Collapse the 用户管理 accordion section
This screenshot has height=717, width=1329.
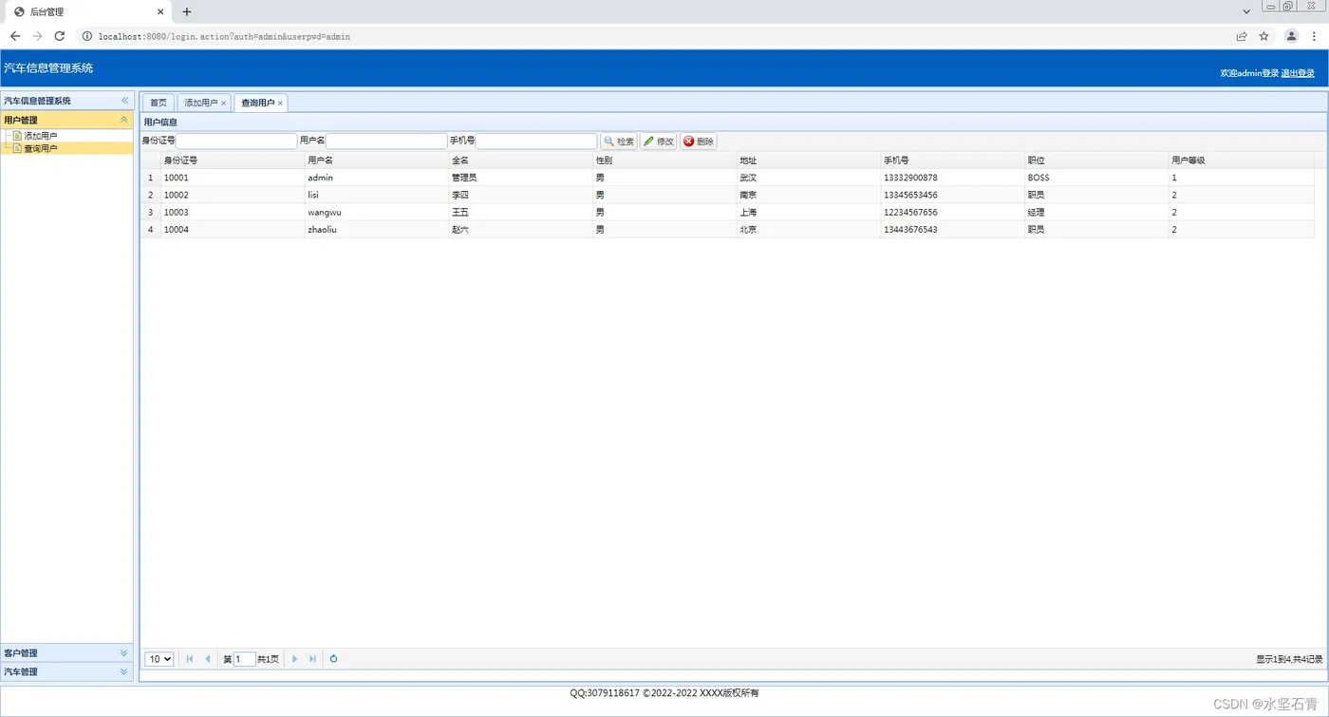coord(124,120)
